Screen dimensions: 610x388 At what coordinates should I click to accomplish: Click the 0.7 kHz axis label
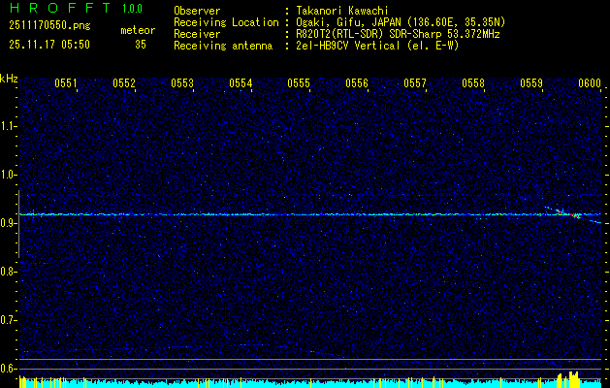[x=7, y=320]
